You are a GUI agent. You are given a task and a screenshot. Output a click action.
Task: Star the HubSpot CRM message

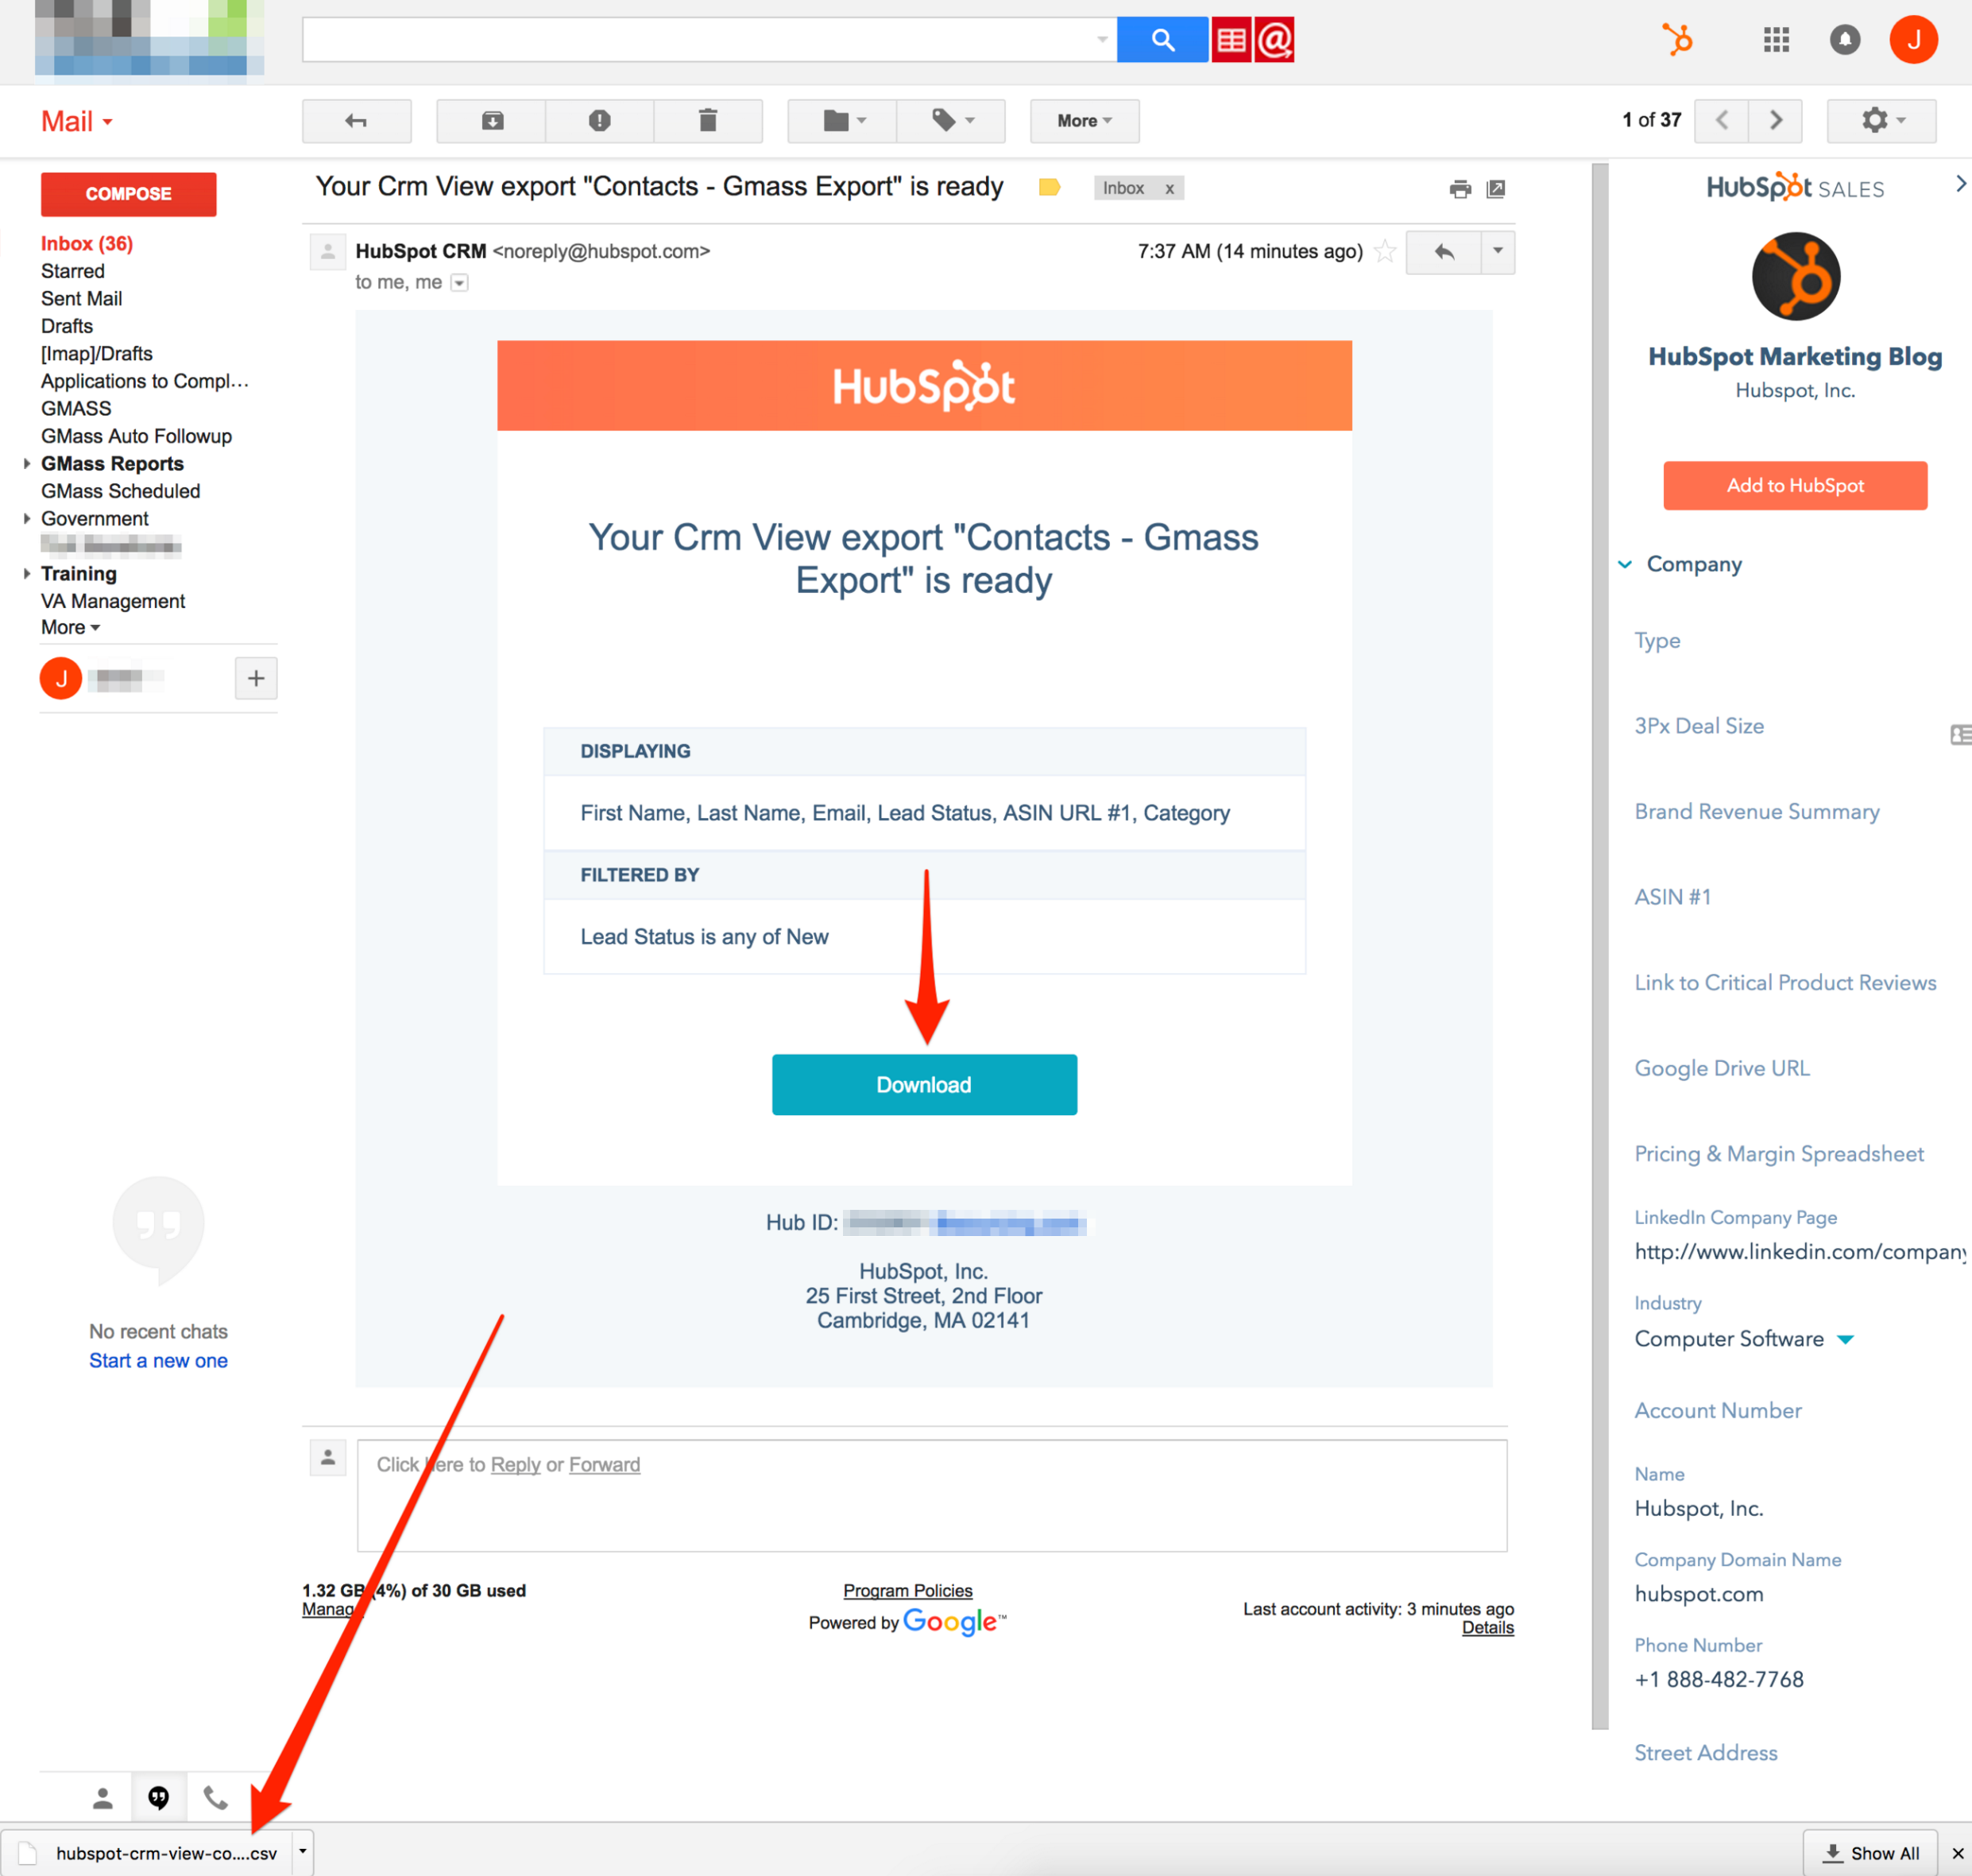pos(1384,251)
